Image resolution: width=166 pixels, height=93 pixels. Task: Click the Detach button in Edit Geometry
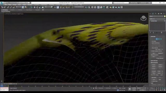160,67
